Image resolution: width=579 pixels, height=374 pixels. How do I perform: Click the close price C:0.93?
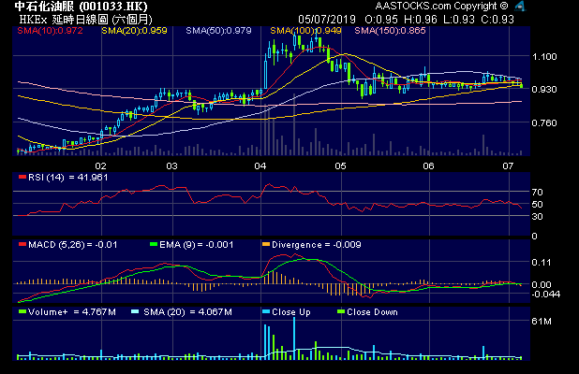497,19
